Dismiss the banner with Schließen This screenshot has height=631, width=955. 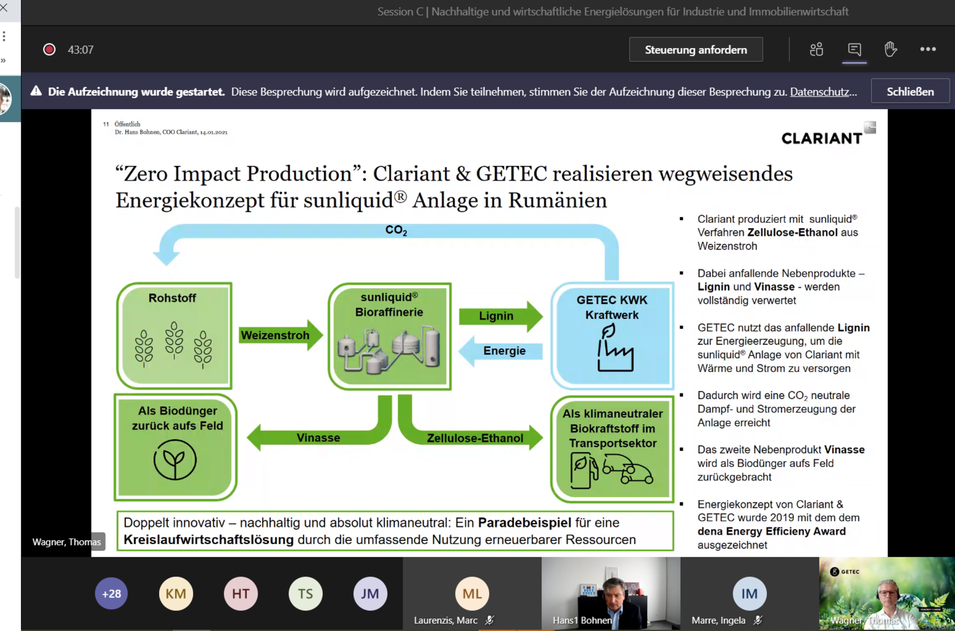tap(910, 91)
